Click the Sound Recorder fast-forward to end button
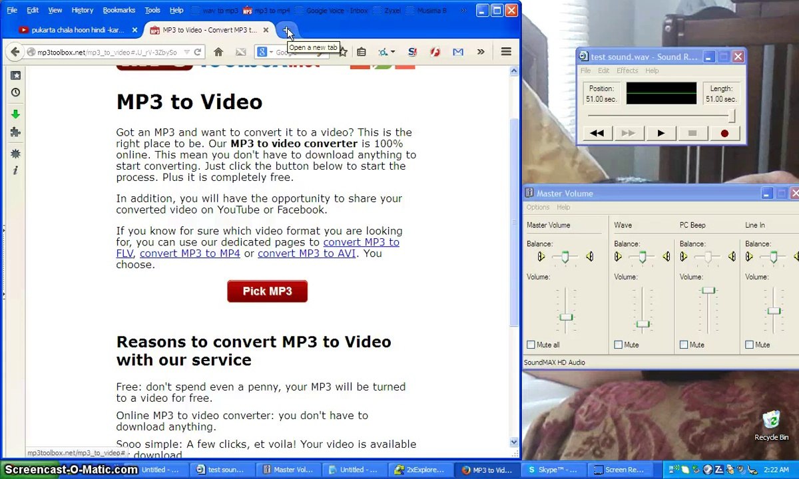The height and width of the screenshot is (479, 799). point(628,134)
